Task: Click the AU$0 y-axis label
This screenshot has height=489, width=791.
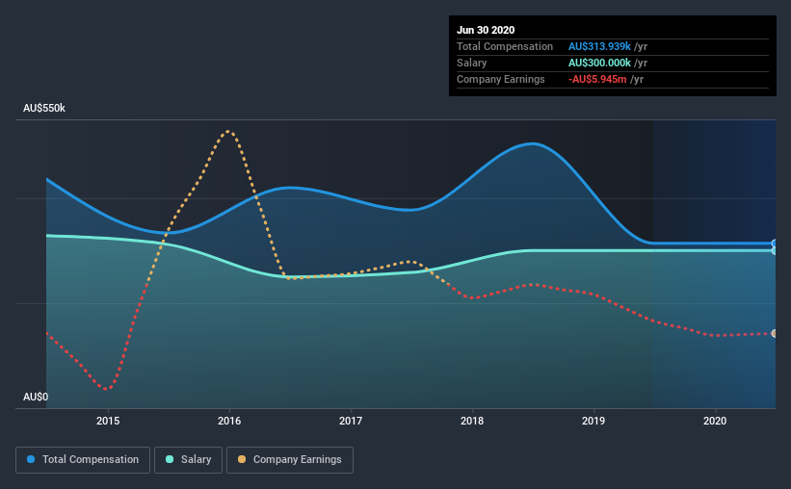Action: [x=36, y=397]
